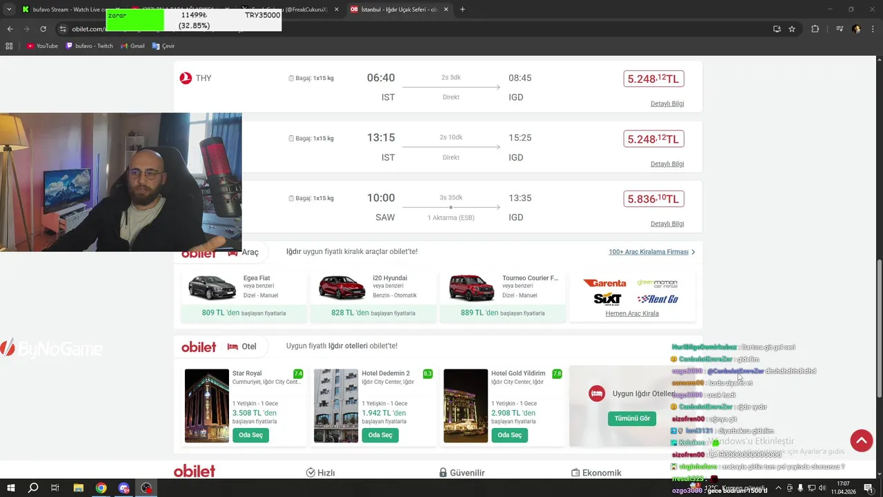Open the Çevir bookmark
This screenshot has width=883, height=497.
tap(163, 46)
